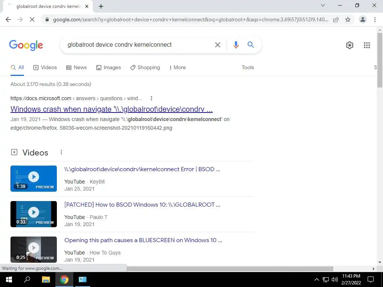Clear the search box text
The image size is (383, 287).
click(x=217, y=45)
